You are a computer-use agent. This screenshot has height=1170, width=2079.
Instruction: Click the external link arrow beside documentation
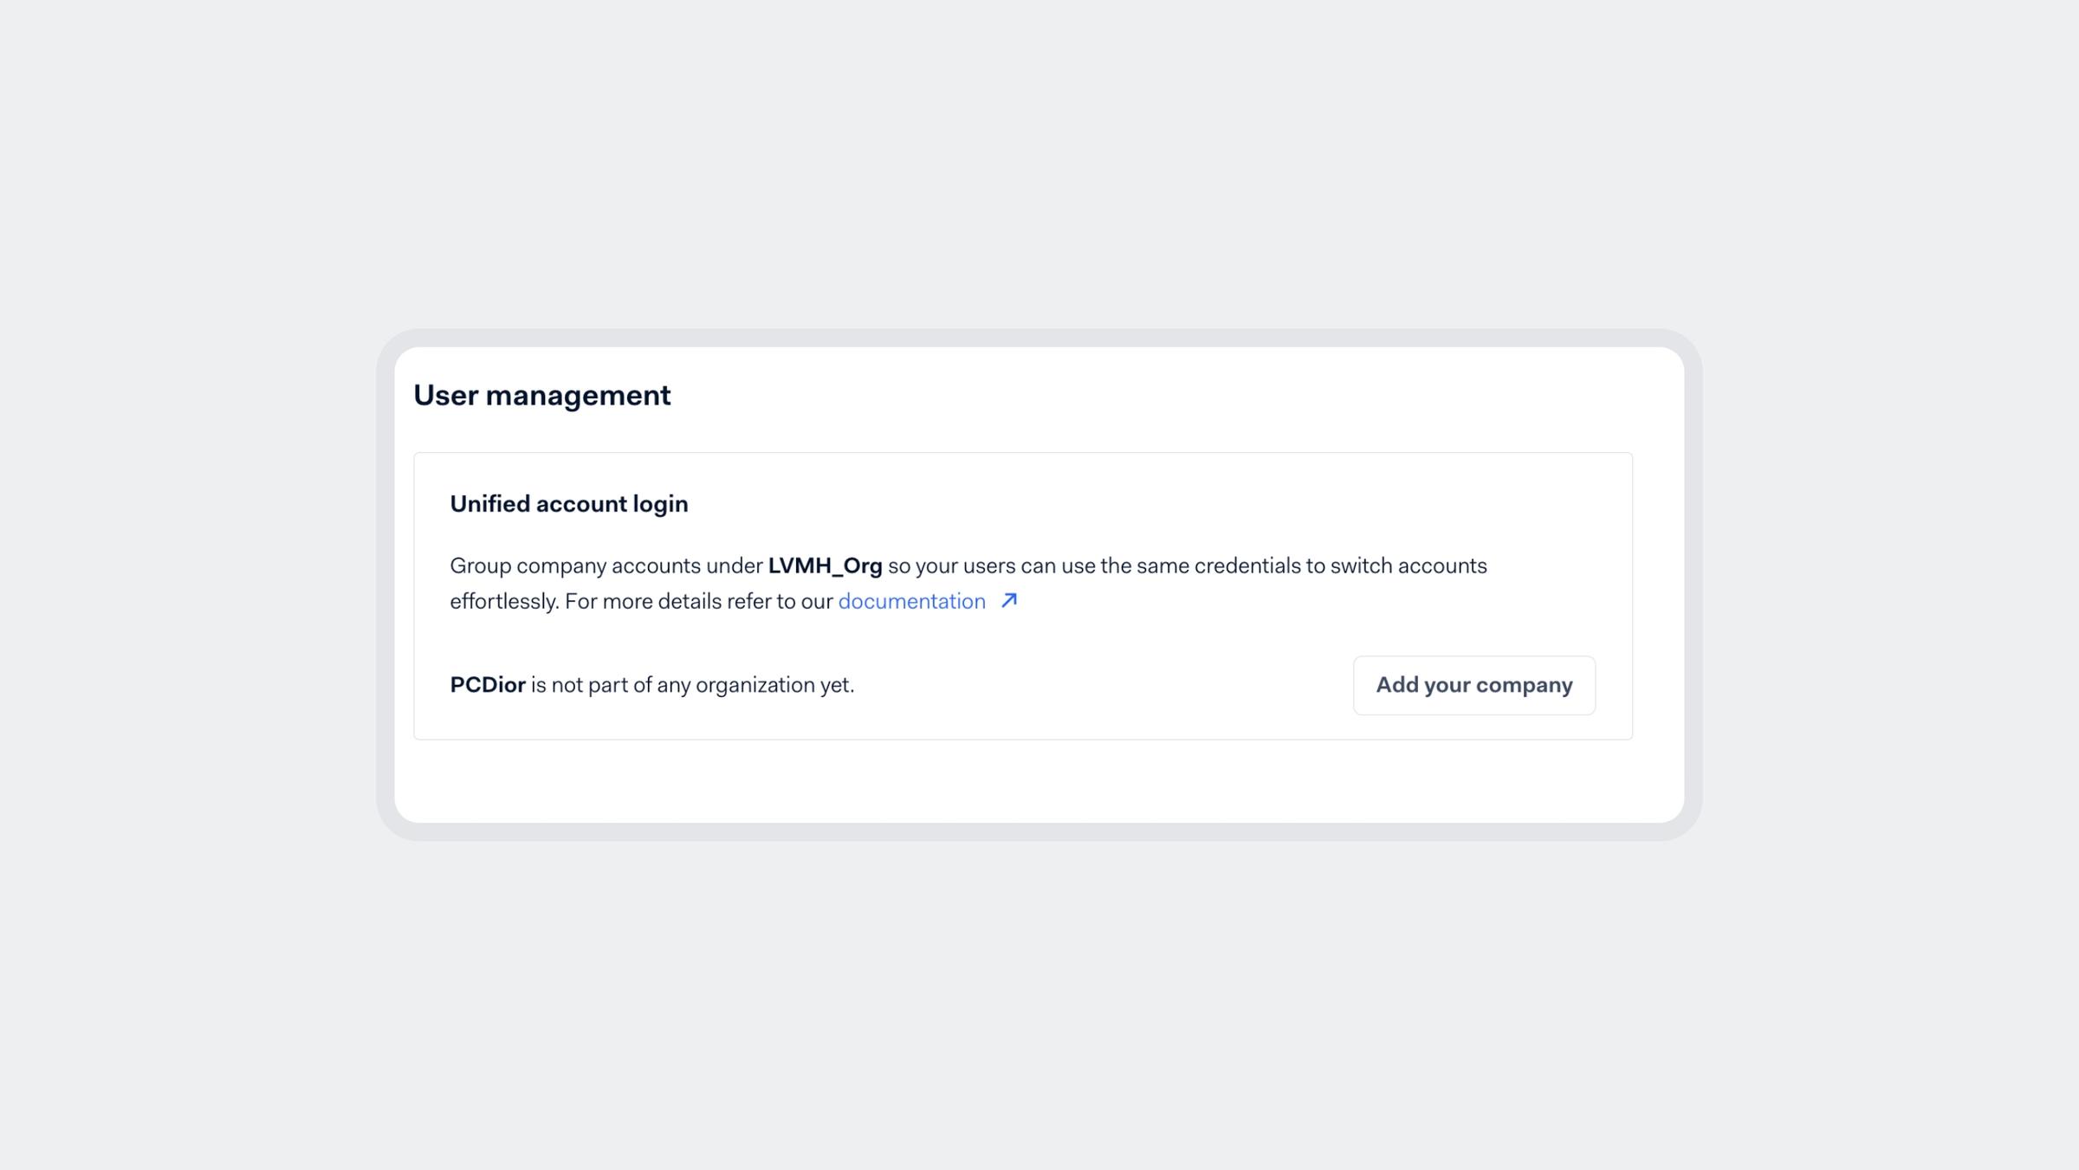tap(1007, 599)
